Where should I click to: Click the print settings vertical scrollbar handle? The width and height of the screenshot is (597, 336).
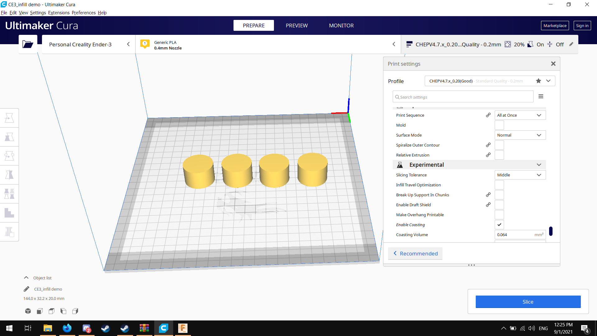point(551,231)
